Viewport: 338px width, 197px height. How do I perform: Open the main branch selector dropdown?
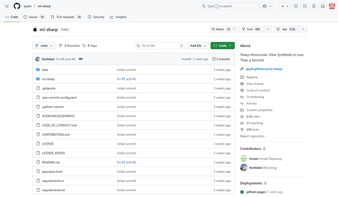coord(44,46)
